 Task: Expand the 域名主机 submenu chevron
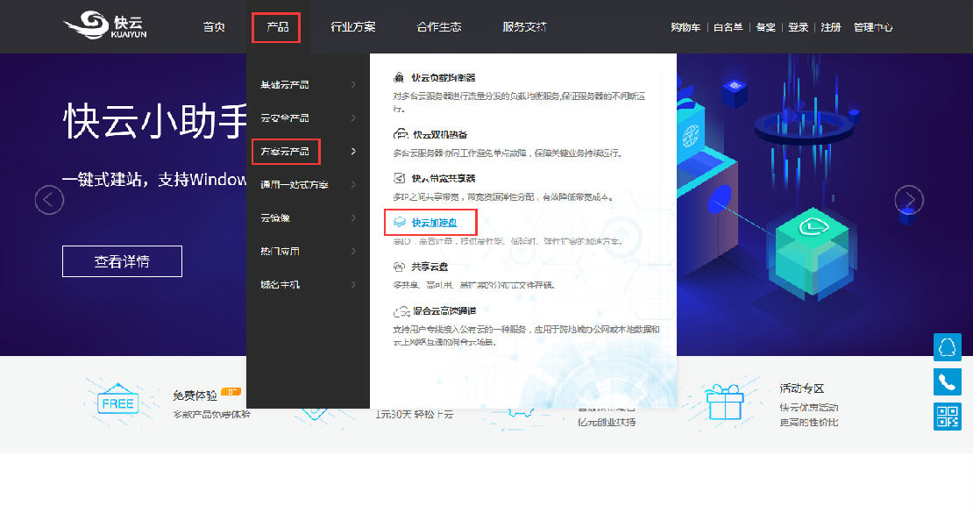353,285
